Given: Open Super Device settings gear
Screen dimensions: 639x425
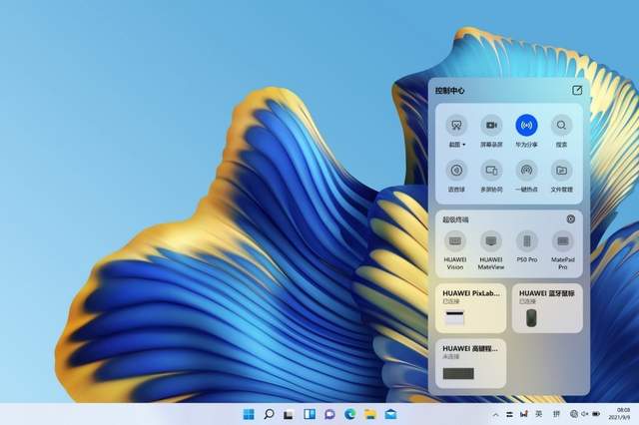Looking at the screenshot, I should [x=571, y=218].
